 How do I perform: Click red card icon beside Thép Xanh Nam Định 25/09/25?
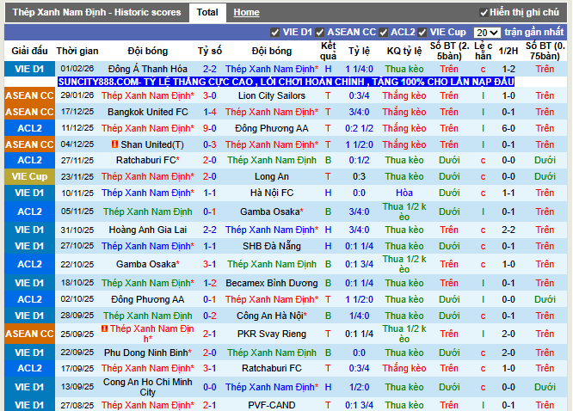click(104, 328)
